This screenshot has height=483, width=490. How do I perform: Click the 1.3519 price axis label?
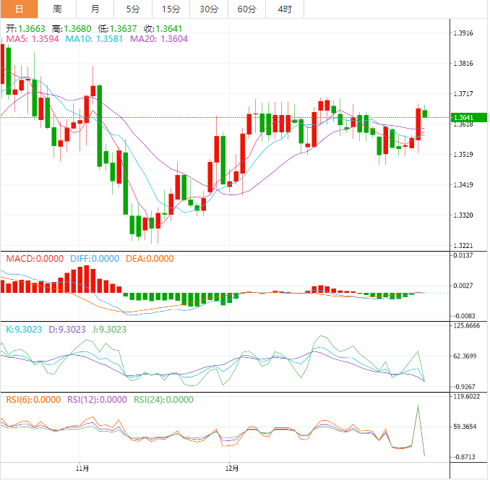(x=463, y=155)
